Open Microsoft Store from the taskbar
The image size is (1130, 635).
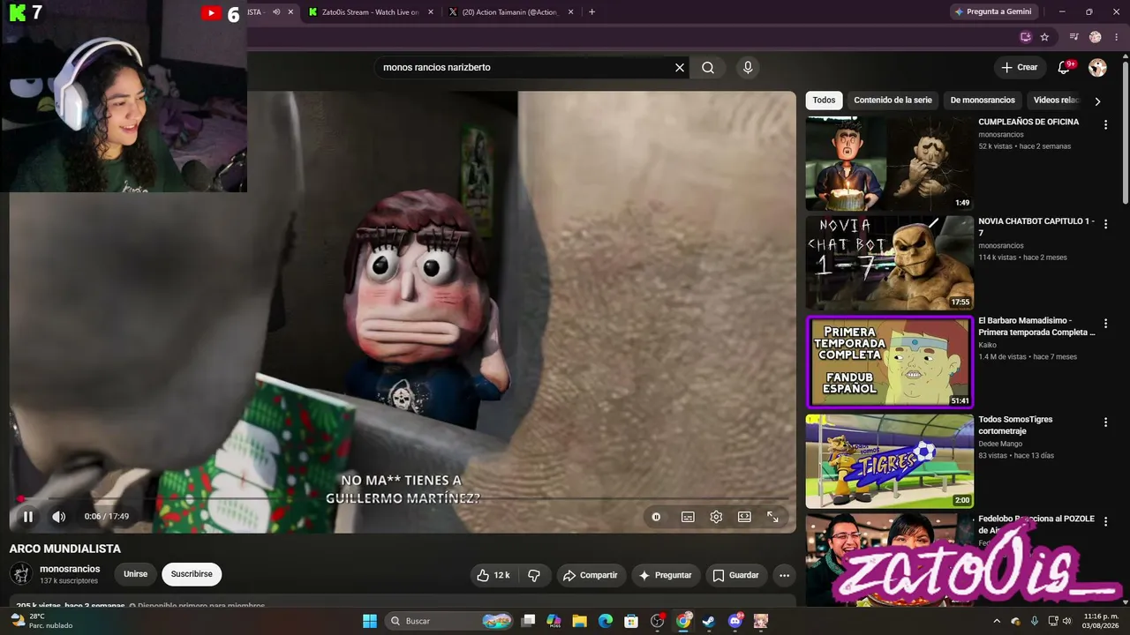point(631,621)
